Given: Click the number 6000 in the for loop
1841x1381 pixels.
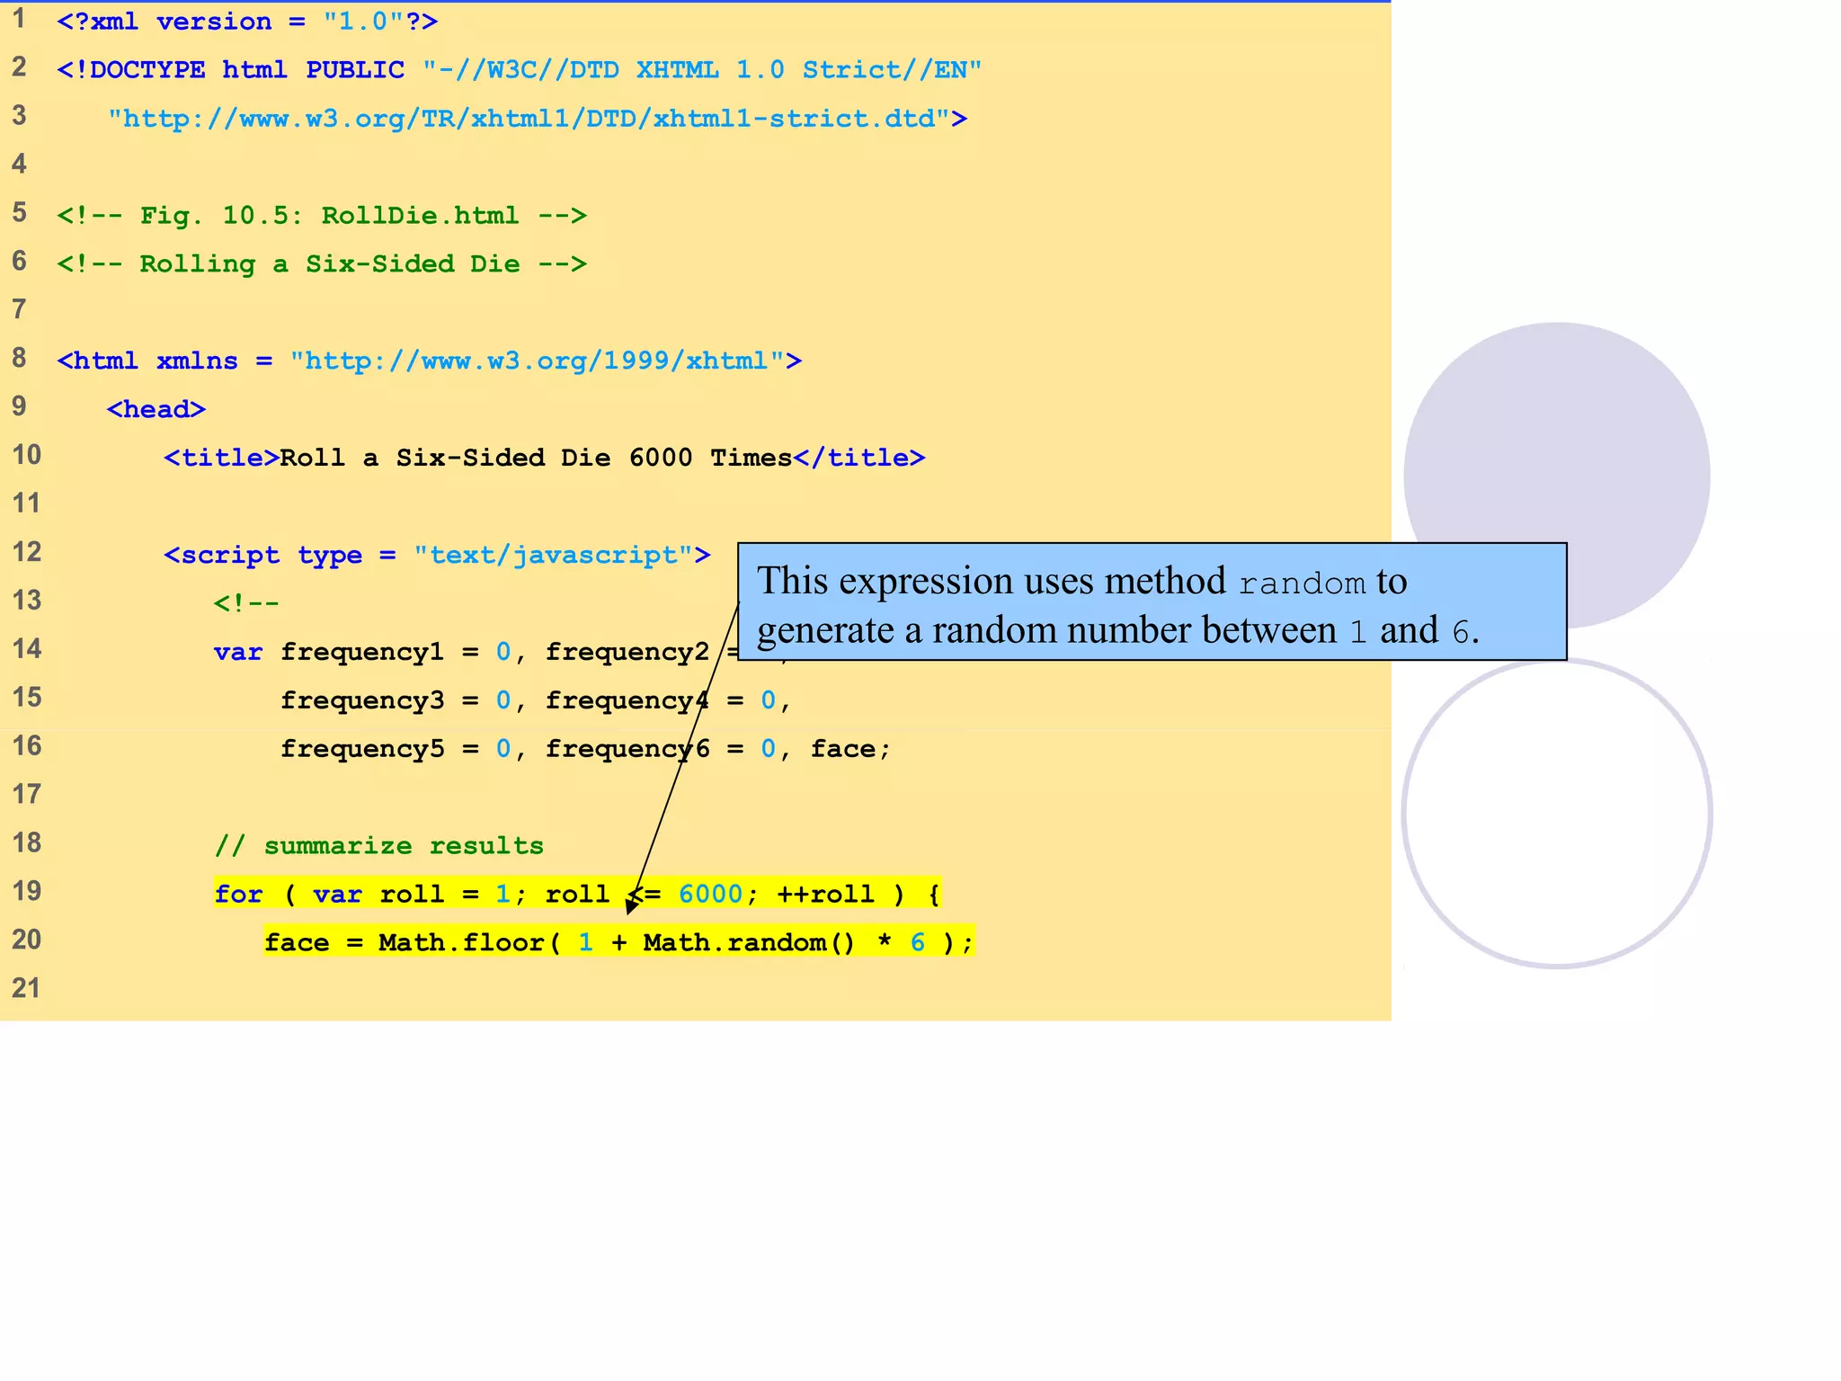Looking at the screenshot, I should click(x=710, y=894).
